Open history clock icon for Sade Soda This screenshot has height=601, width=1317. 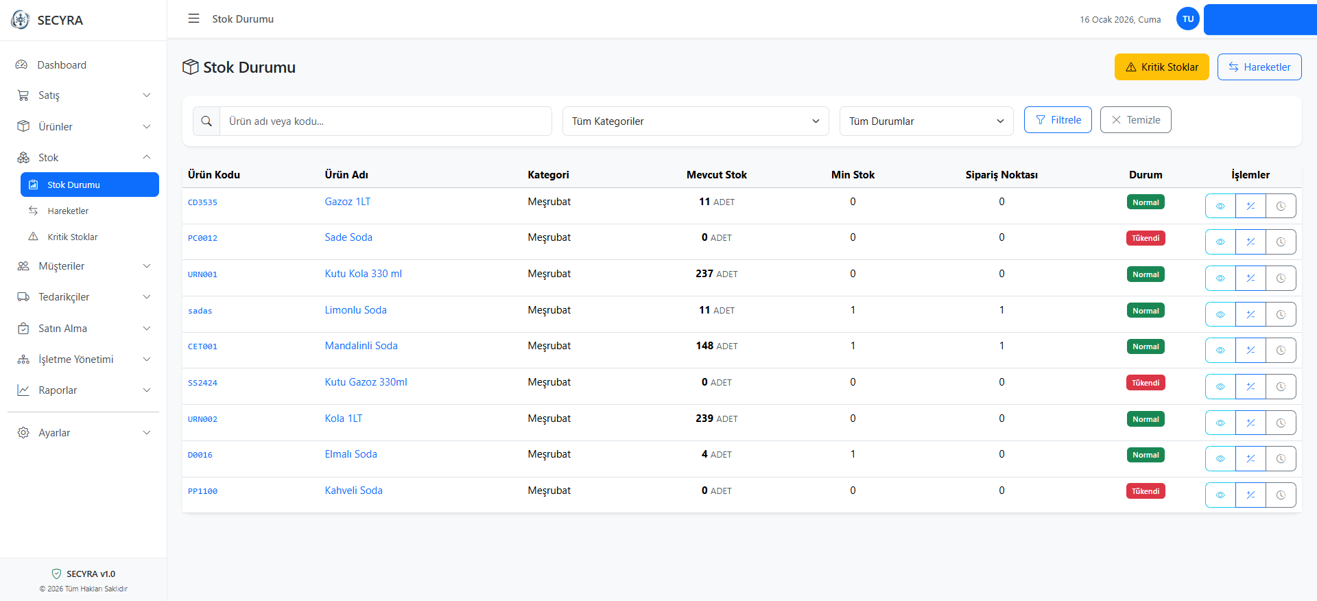click(x=1281, y=241)
